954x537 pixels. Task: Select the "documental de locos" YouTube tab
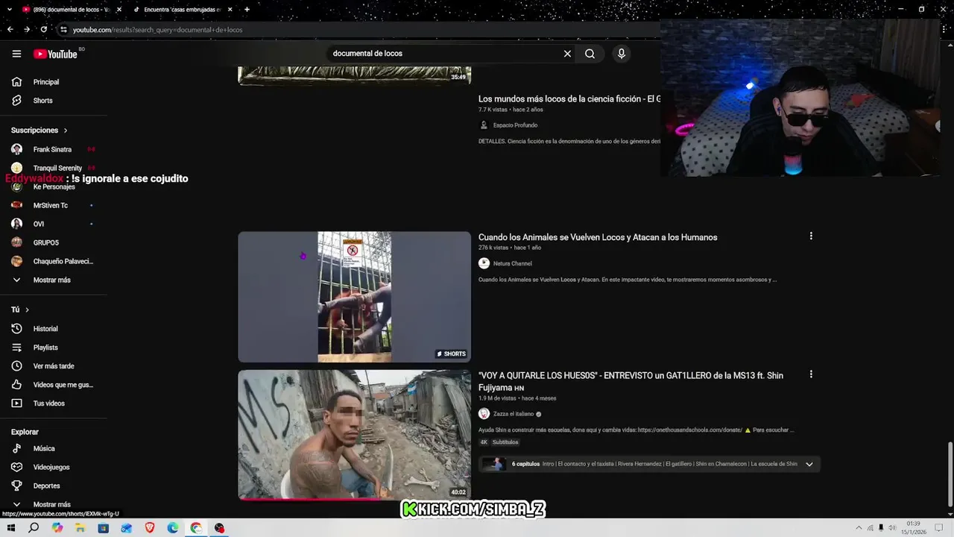tap(70, 10)
